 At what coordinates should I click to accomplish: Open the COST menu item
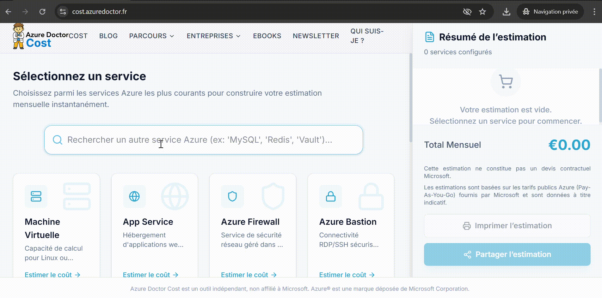(78, 36)
